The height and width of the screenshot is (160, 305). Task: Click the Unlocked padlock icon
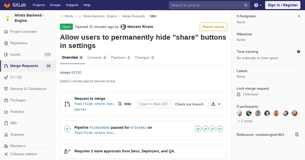click(239, 94)
